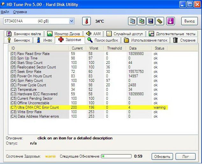Click the HD Tune title bar icon

[3, 4]
